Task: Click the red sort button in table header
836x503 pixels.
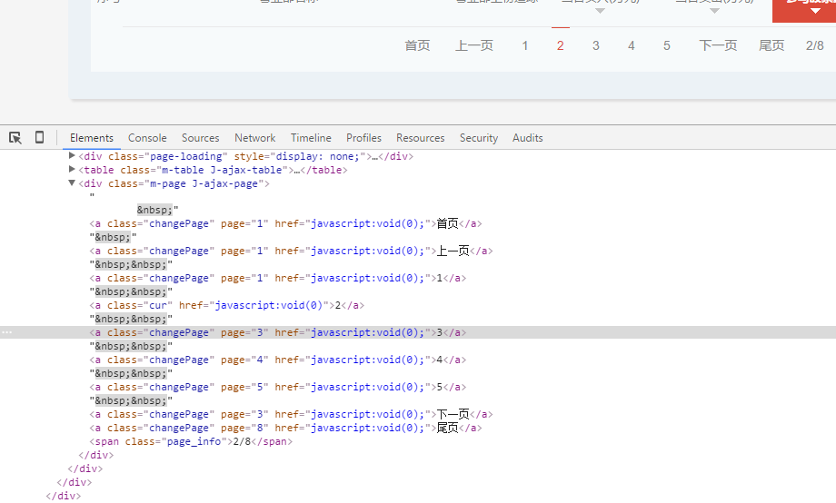Action: [804, 11]
